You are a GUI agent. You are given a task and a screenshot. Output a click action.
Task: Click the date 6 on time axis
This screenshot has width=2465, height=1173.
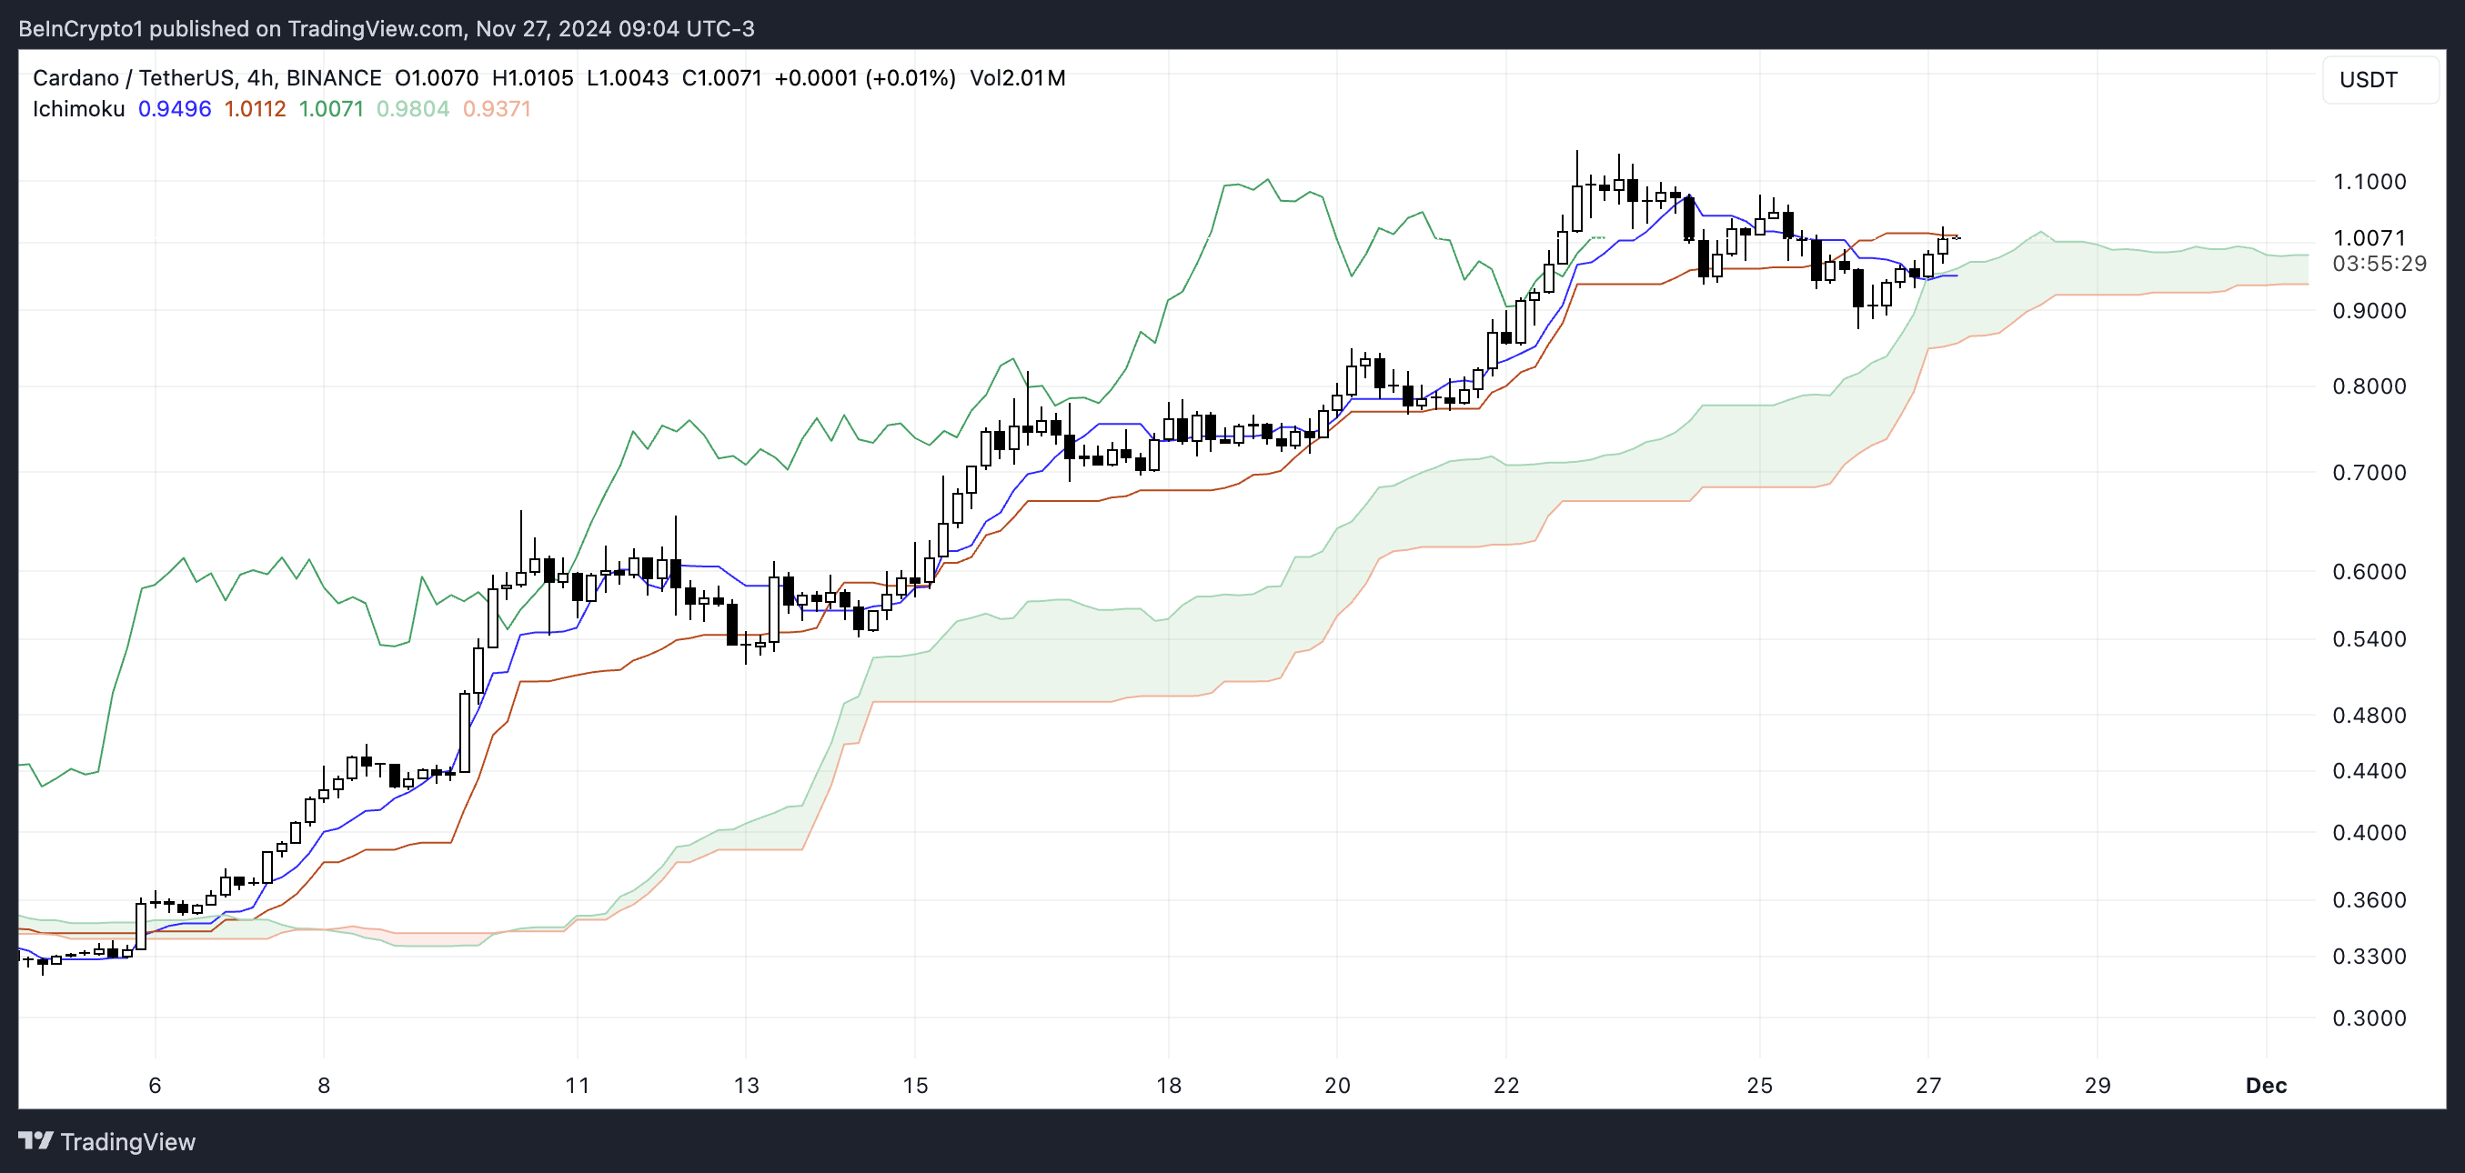coord(155,1085)
